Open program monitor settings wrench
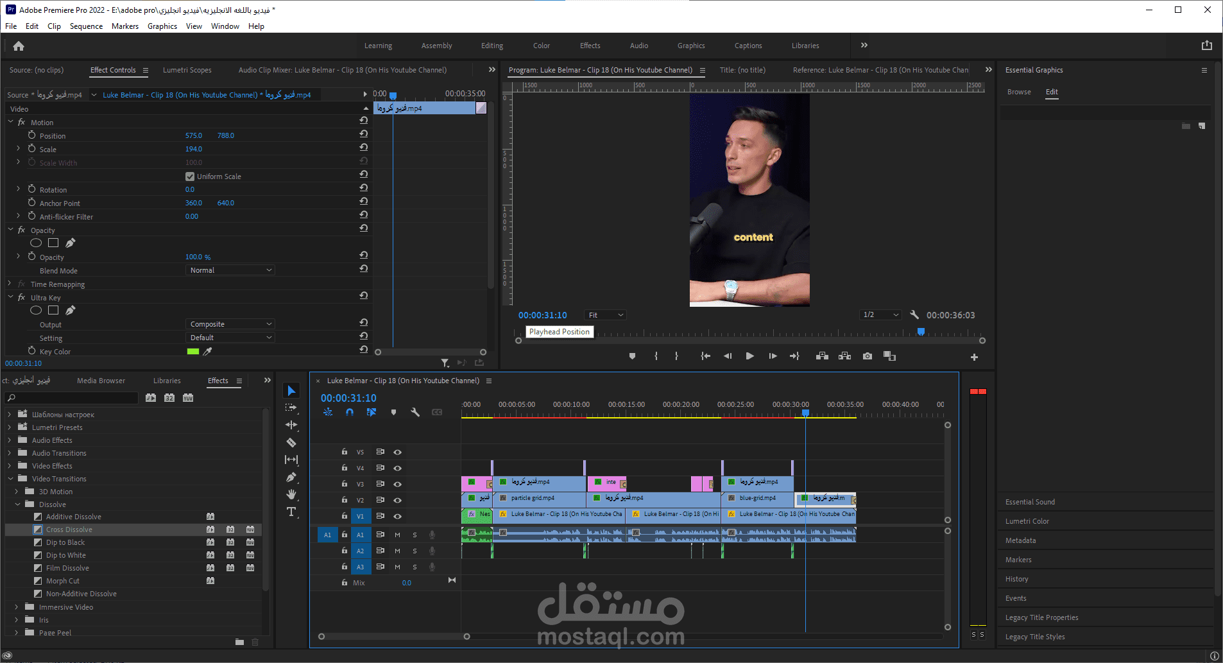 (x=914, y=314)
